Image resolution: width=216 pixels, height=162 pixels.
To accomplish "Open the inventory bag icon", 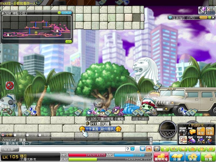I will (193, 149).
